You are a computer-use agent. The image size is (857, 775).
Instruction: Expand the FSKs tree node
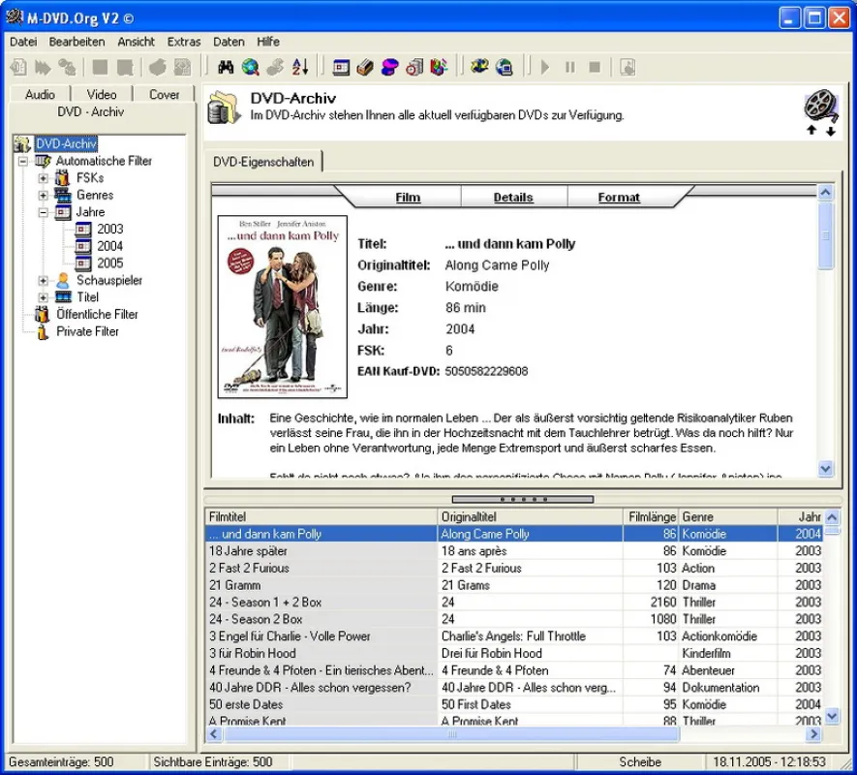point(44,178)
